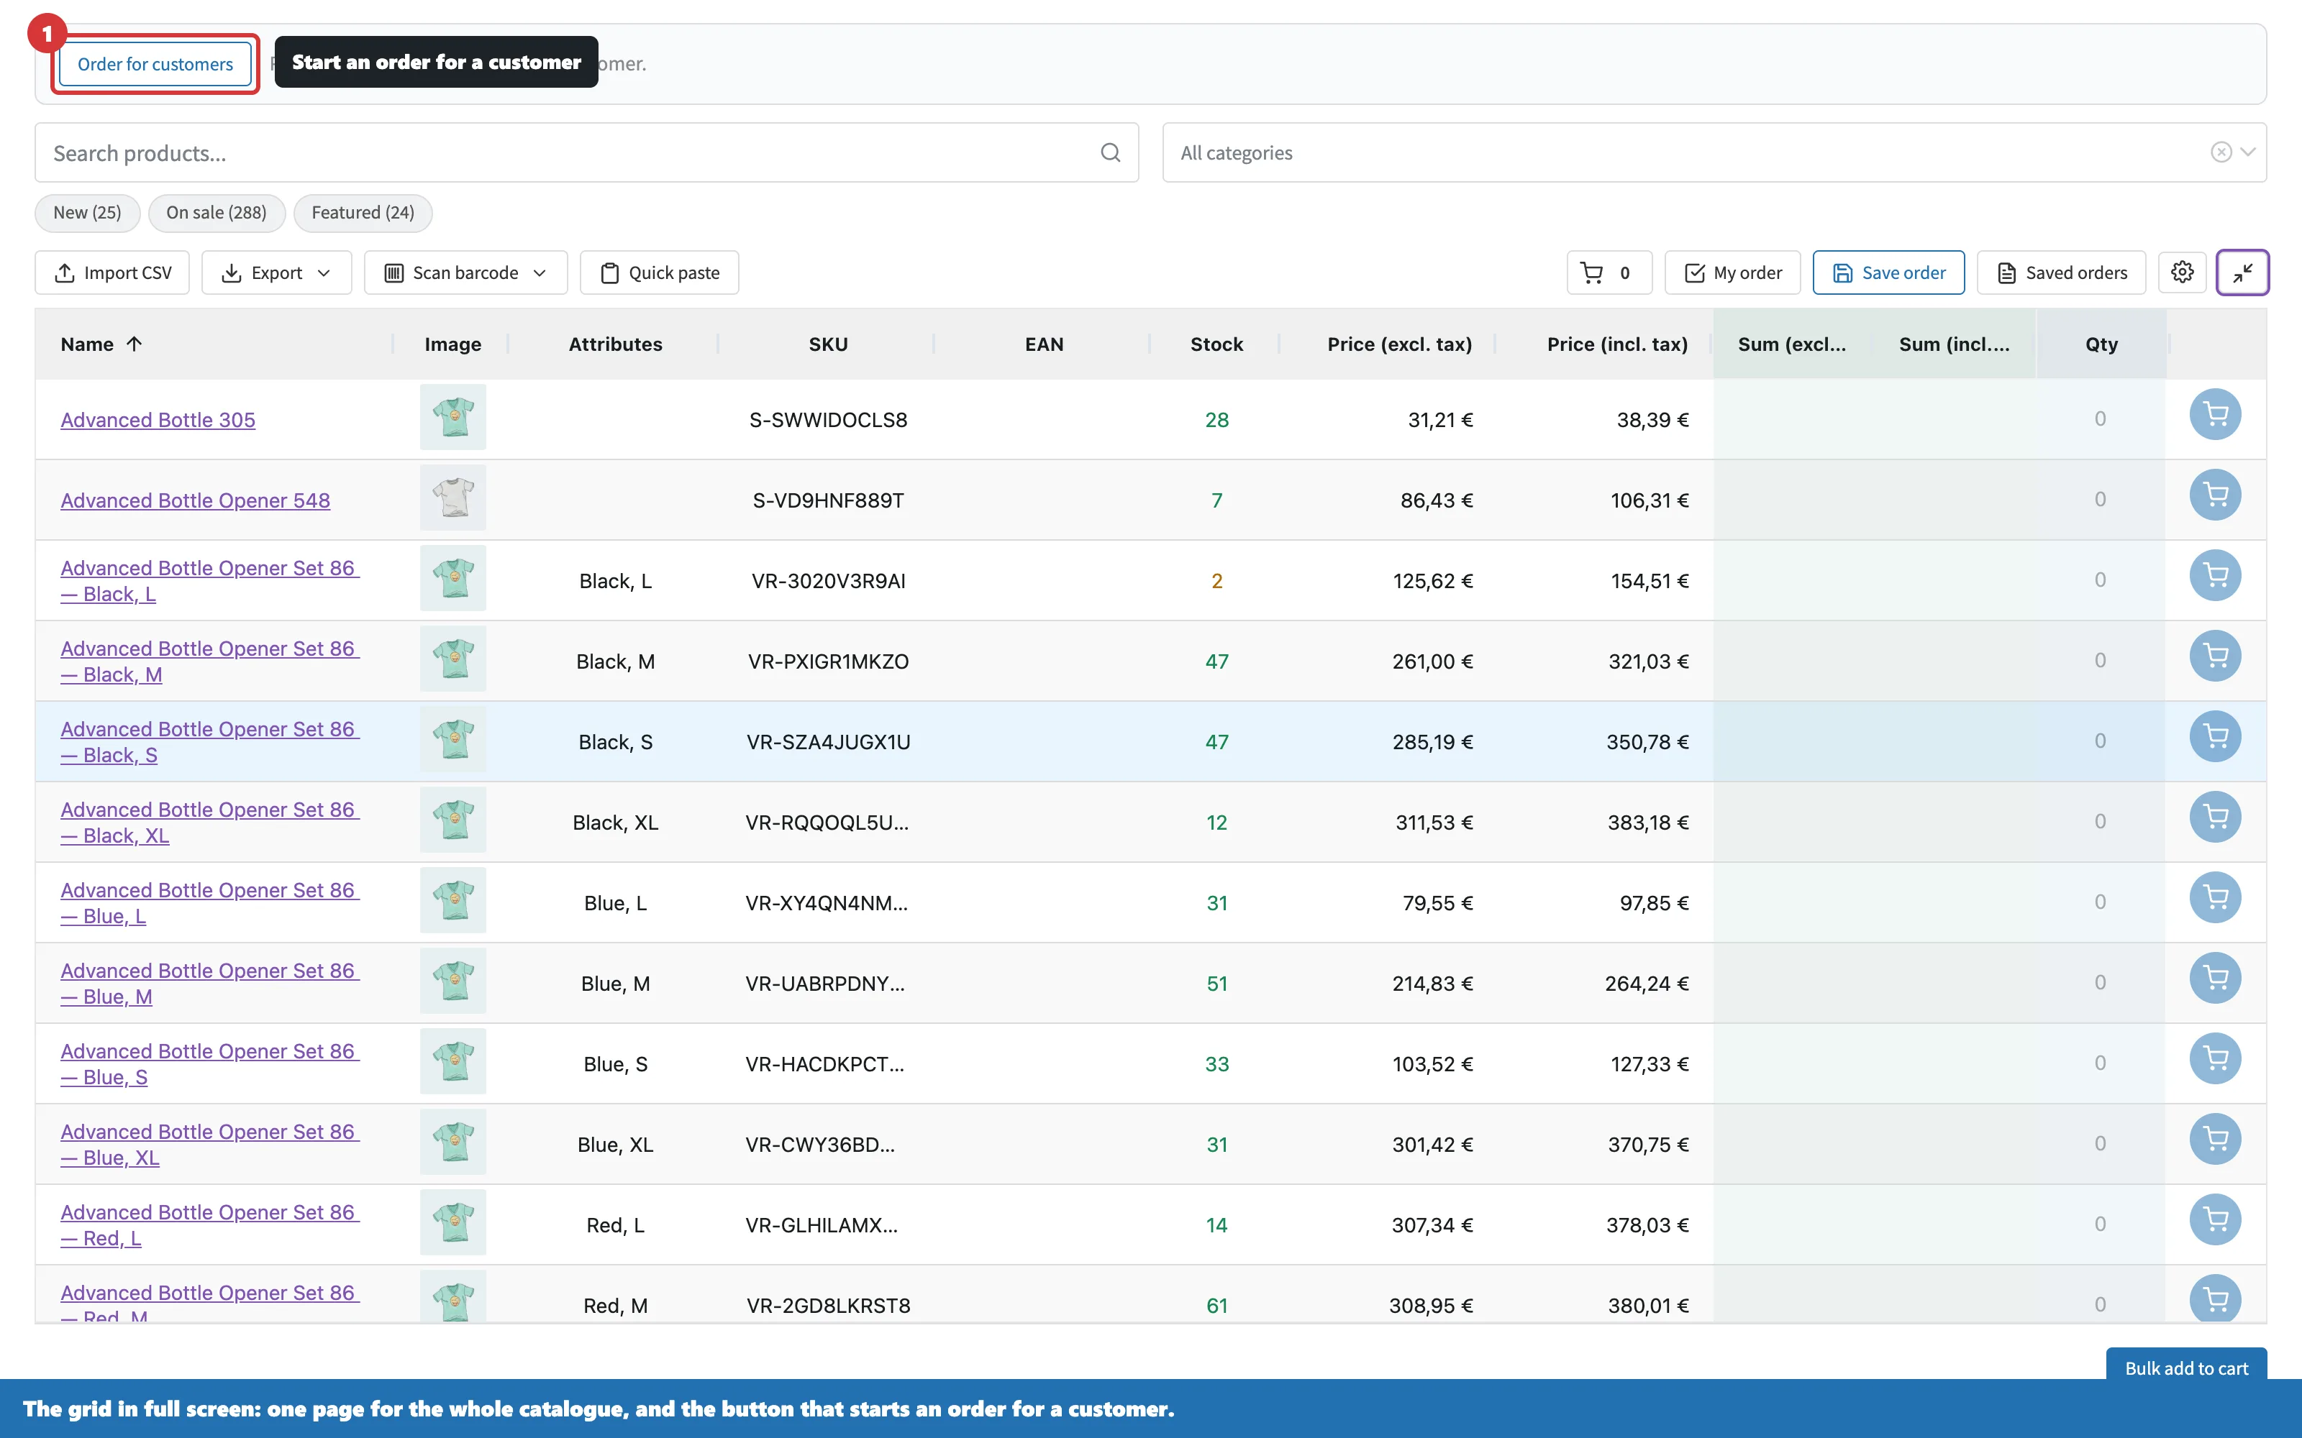Open Advanced Bottle Opener Set 86 — Red, L
This screenshot has width=2302, height=1438.
210,1225
